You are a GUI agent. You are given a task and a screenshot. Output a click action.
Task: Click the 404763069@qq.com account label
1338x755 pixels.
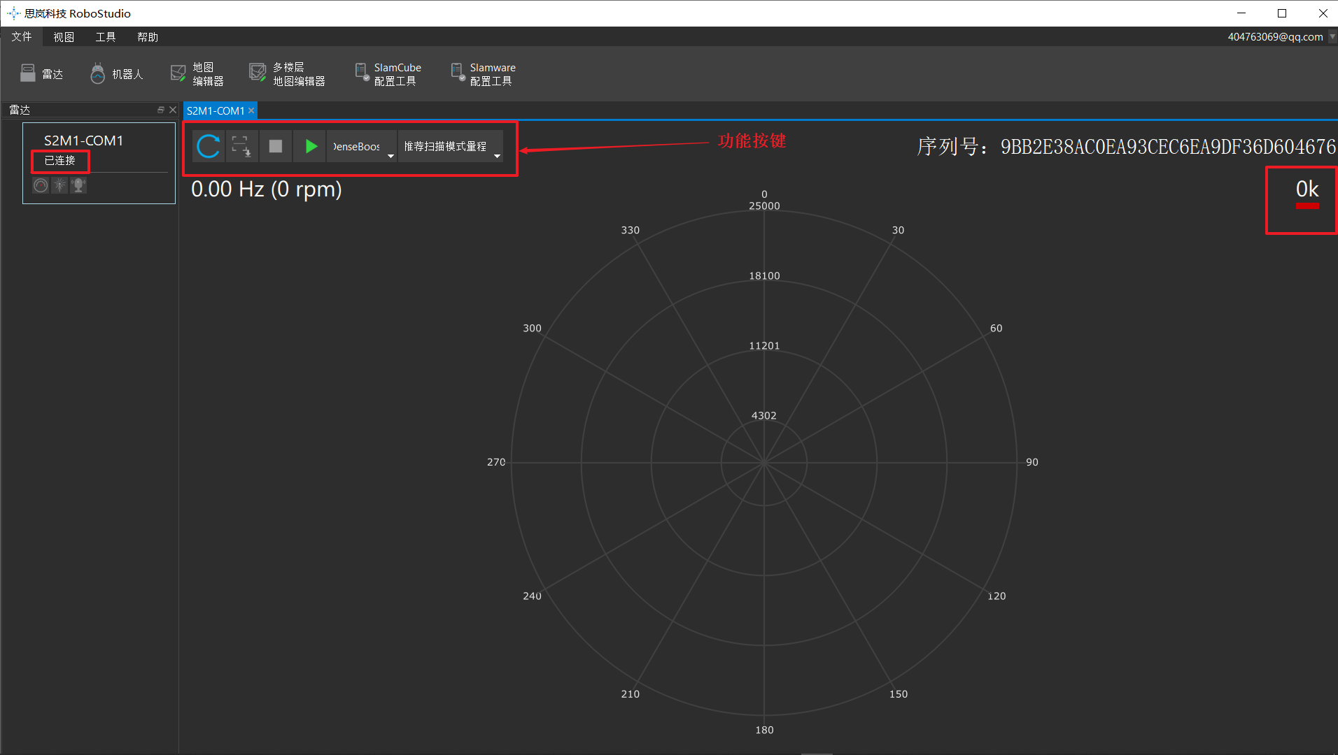tap(1275, 37)
